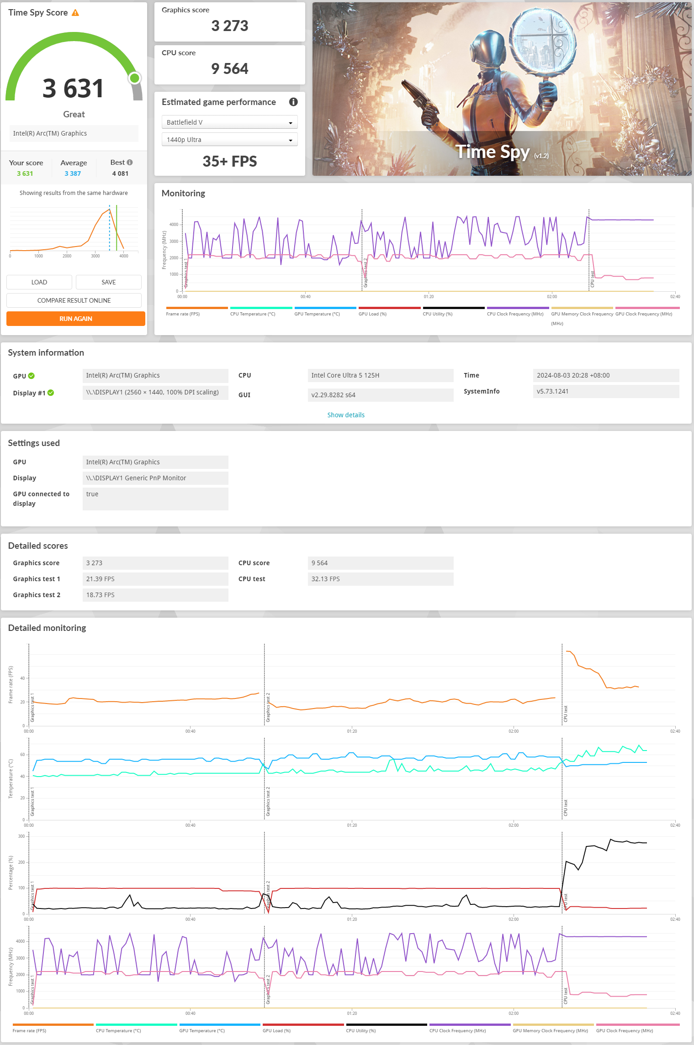Click the info icon next to Best

[130, 163]
